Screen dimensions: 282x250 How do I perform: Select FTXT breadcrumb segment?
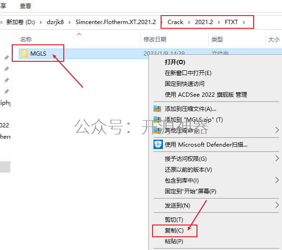(x=231, y=22)
